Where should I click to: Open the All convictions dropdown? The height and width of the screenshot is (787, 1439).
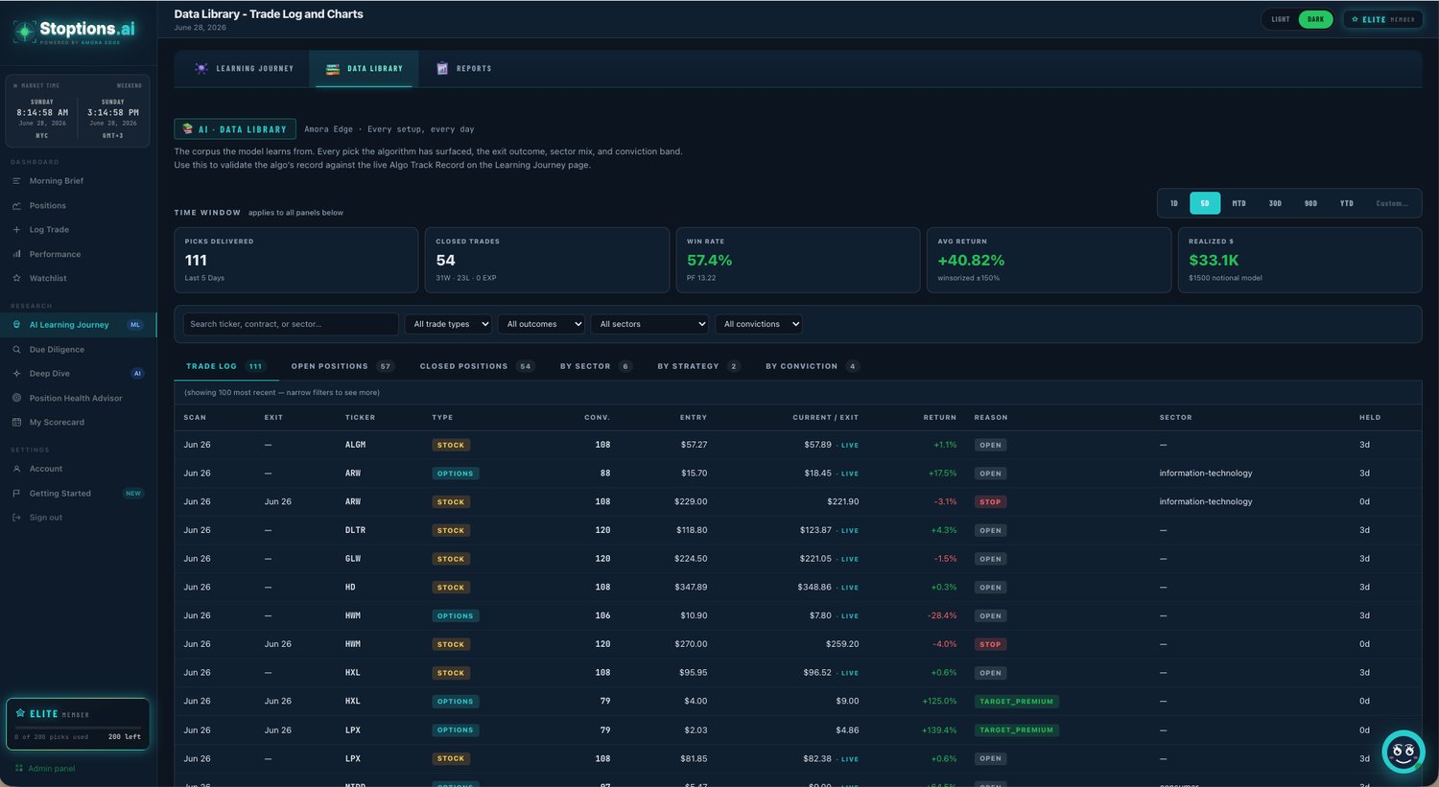pyautogui.click(x=758, y=324)
